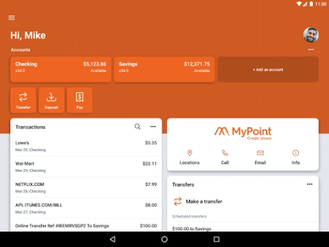Image resolution: width=329 pixels, height=247 pixels.
Task: Select the Checking account card
Action: [x=61, y=69]
